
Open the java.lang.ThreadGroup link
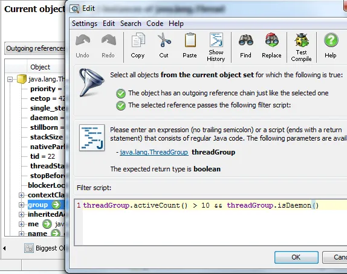point(154,152)
